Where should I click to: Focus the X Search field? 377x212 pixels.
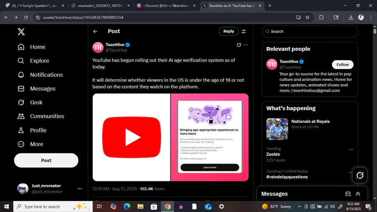[310, 31]
